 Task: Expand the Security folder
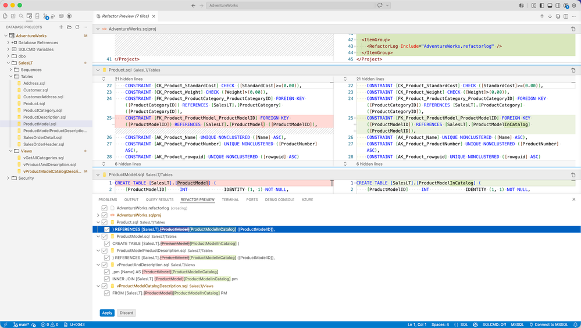point(8,179)
